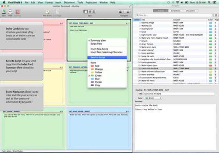Select Script View in context menu
This screenshot has width=219, height=153.
tap(107, 44)
